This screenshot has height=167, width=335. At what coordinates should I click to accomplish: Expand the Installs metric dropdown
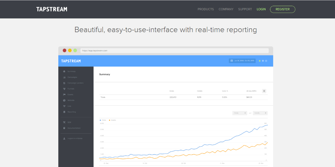(x=260, y=113)
